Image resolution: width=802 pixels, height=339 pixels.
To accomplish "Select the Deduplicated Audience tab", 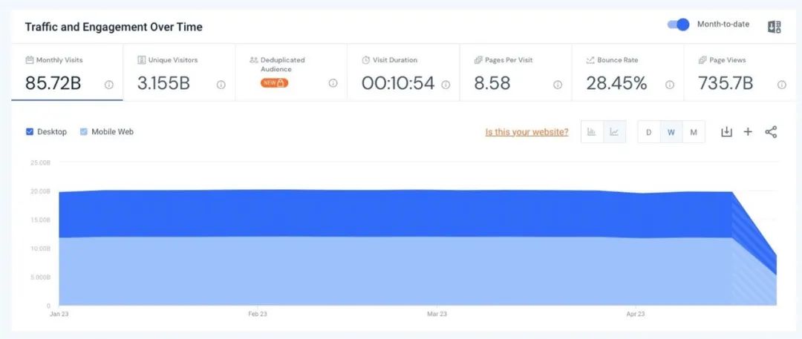I will pos(291,72).
